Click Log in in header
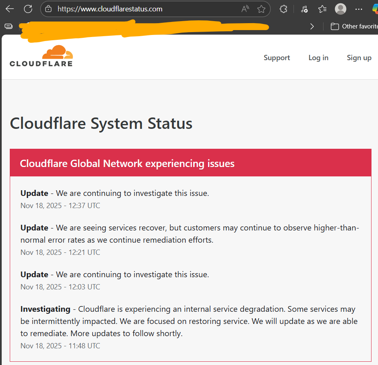Viewport: 378px width, 365px height. (x=318, y=58)
